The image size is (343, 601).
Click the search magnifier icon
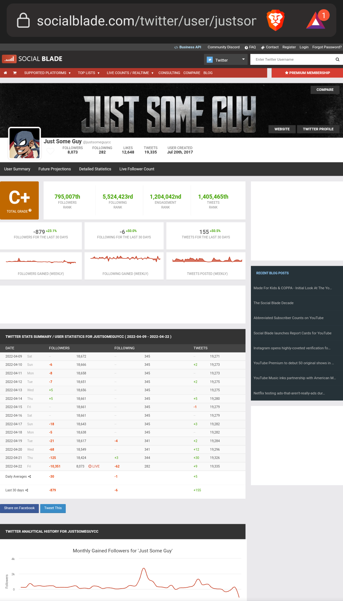point(337,59)
